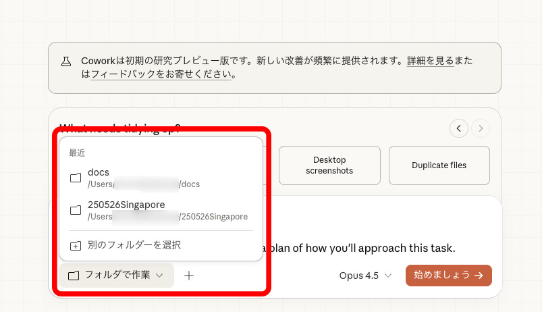Click the flask icon in the Cowork banner
The width and height of the screenshot is (542, 312).
(67, 61)
